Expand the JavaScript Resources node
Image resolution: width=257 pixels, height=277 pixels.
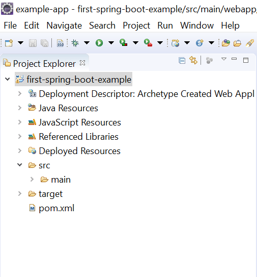coord(20,122)
